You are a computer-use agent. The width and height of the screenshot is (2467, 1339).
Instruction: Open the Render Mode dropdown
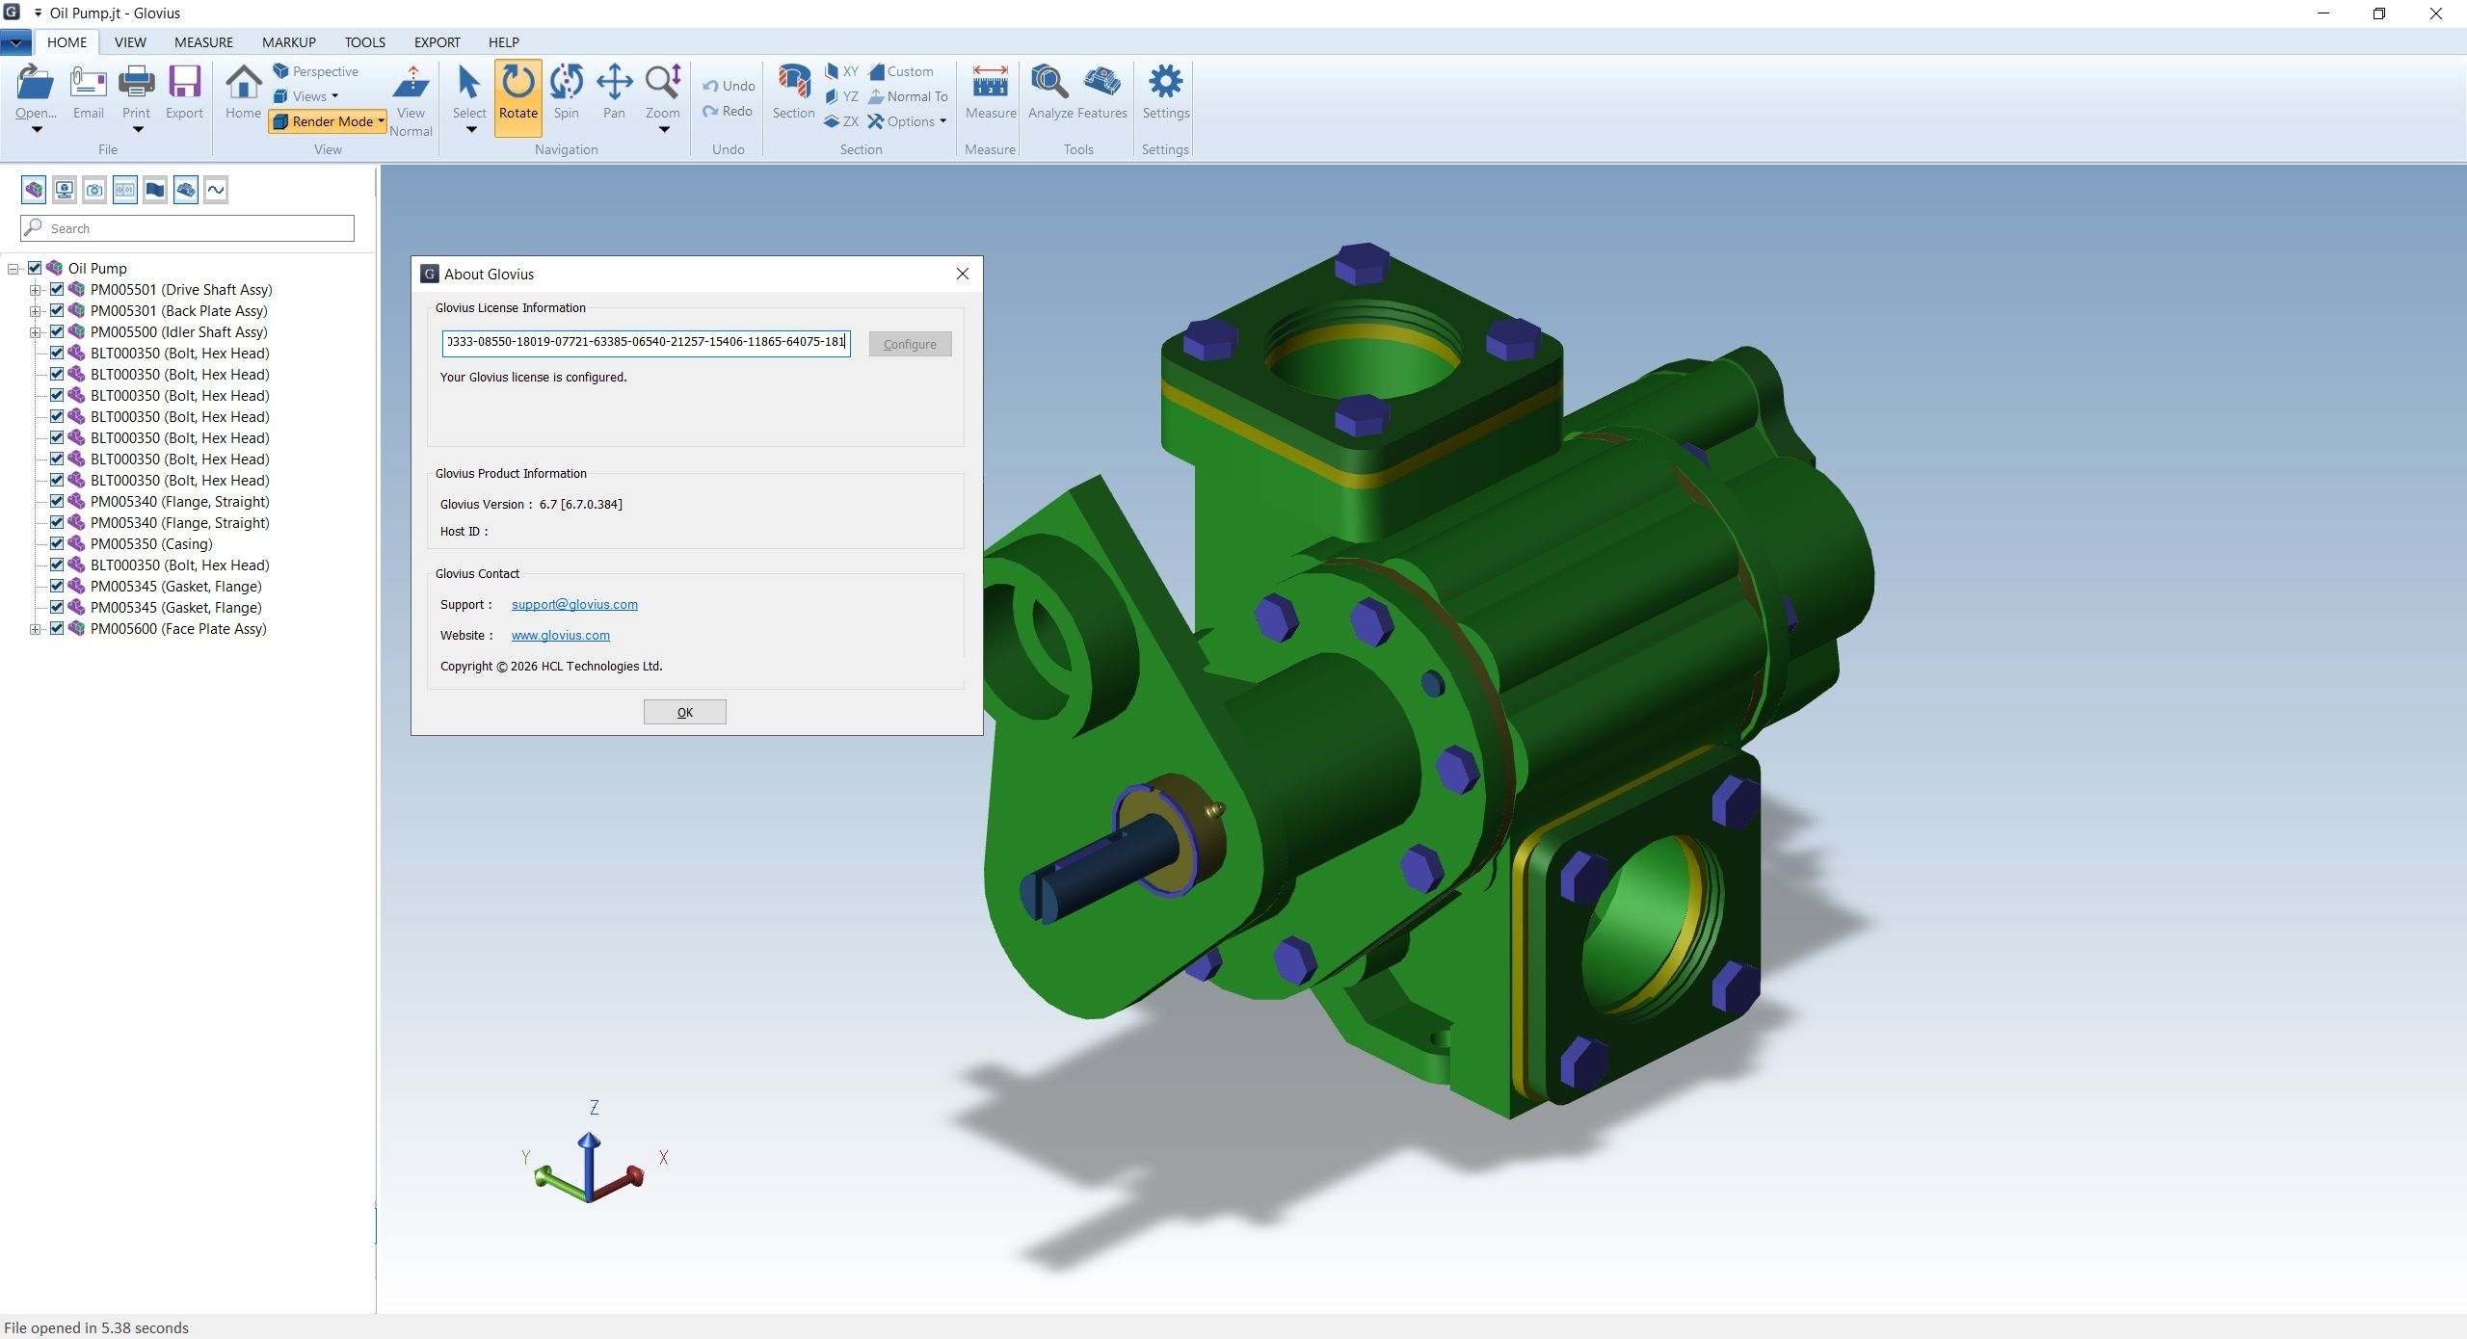coord(328,121)
